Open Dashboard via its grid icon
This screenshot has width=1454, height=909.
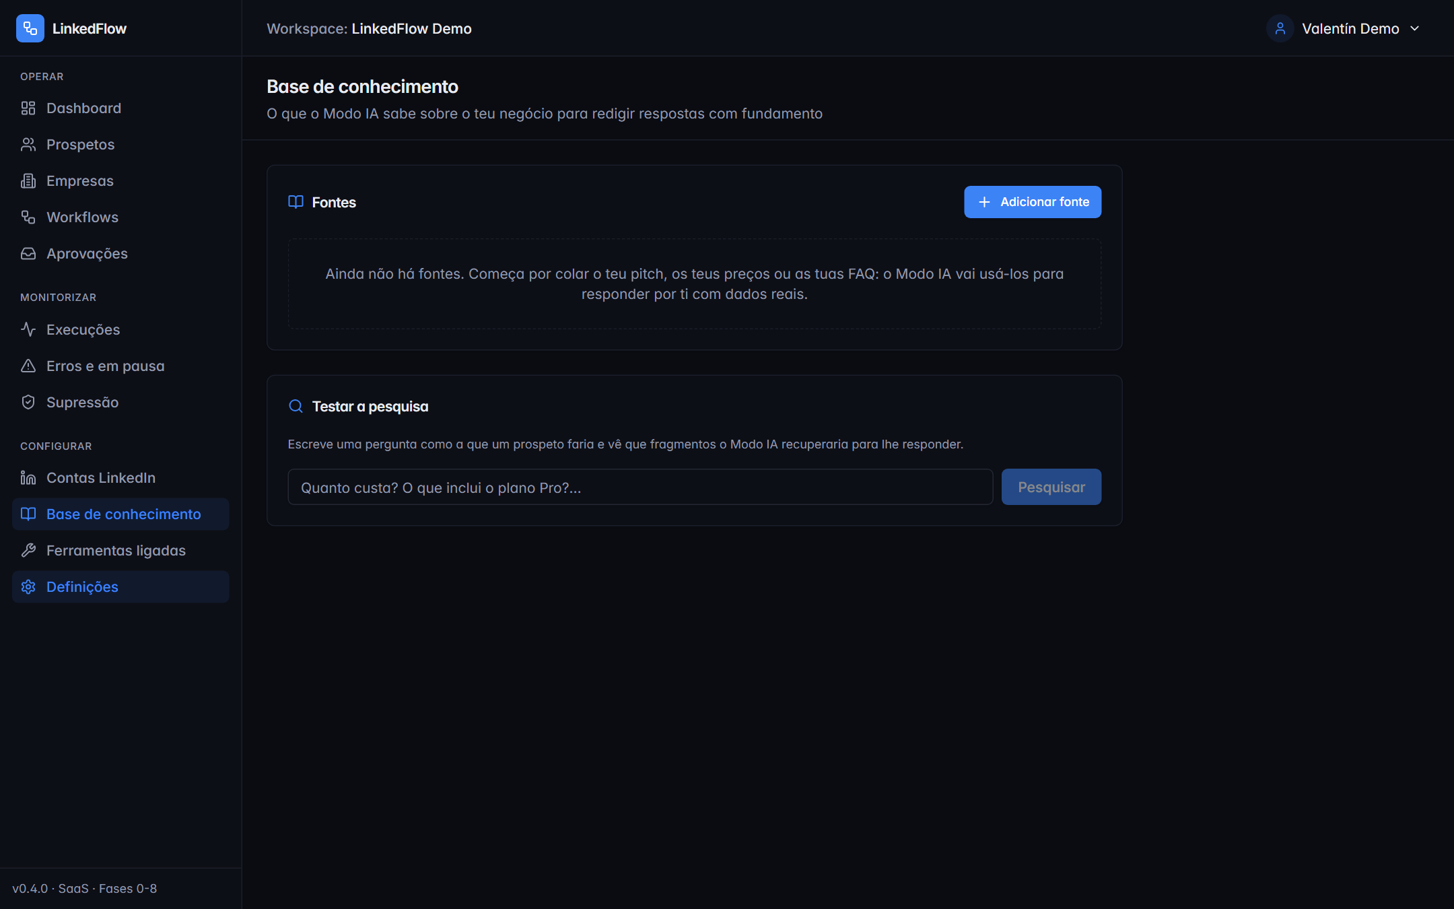pyautogui.click(x=28, y=108)
